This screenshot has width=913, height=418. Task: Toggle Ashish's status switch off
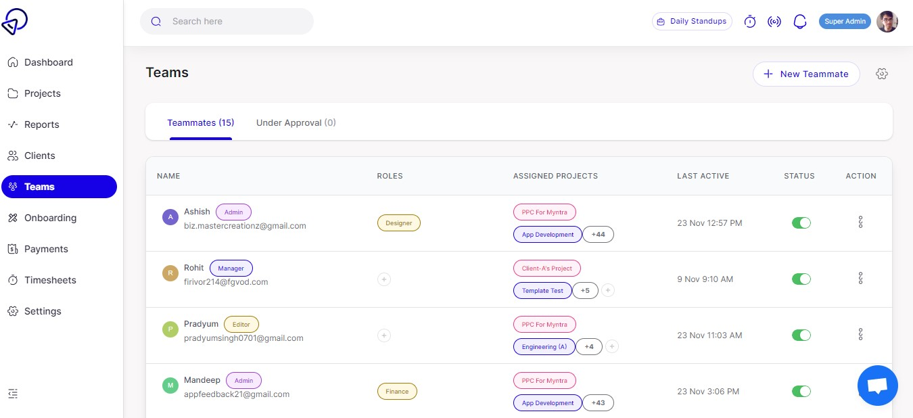pyautogui.click(x=801, y=223)
